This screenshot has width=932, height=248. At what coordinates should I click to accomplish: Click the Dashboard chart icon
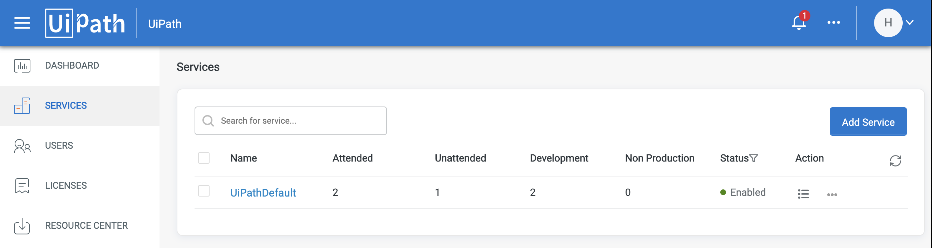pos(22,66)
